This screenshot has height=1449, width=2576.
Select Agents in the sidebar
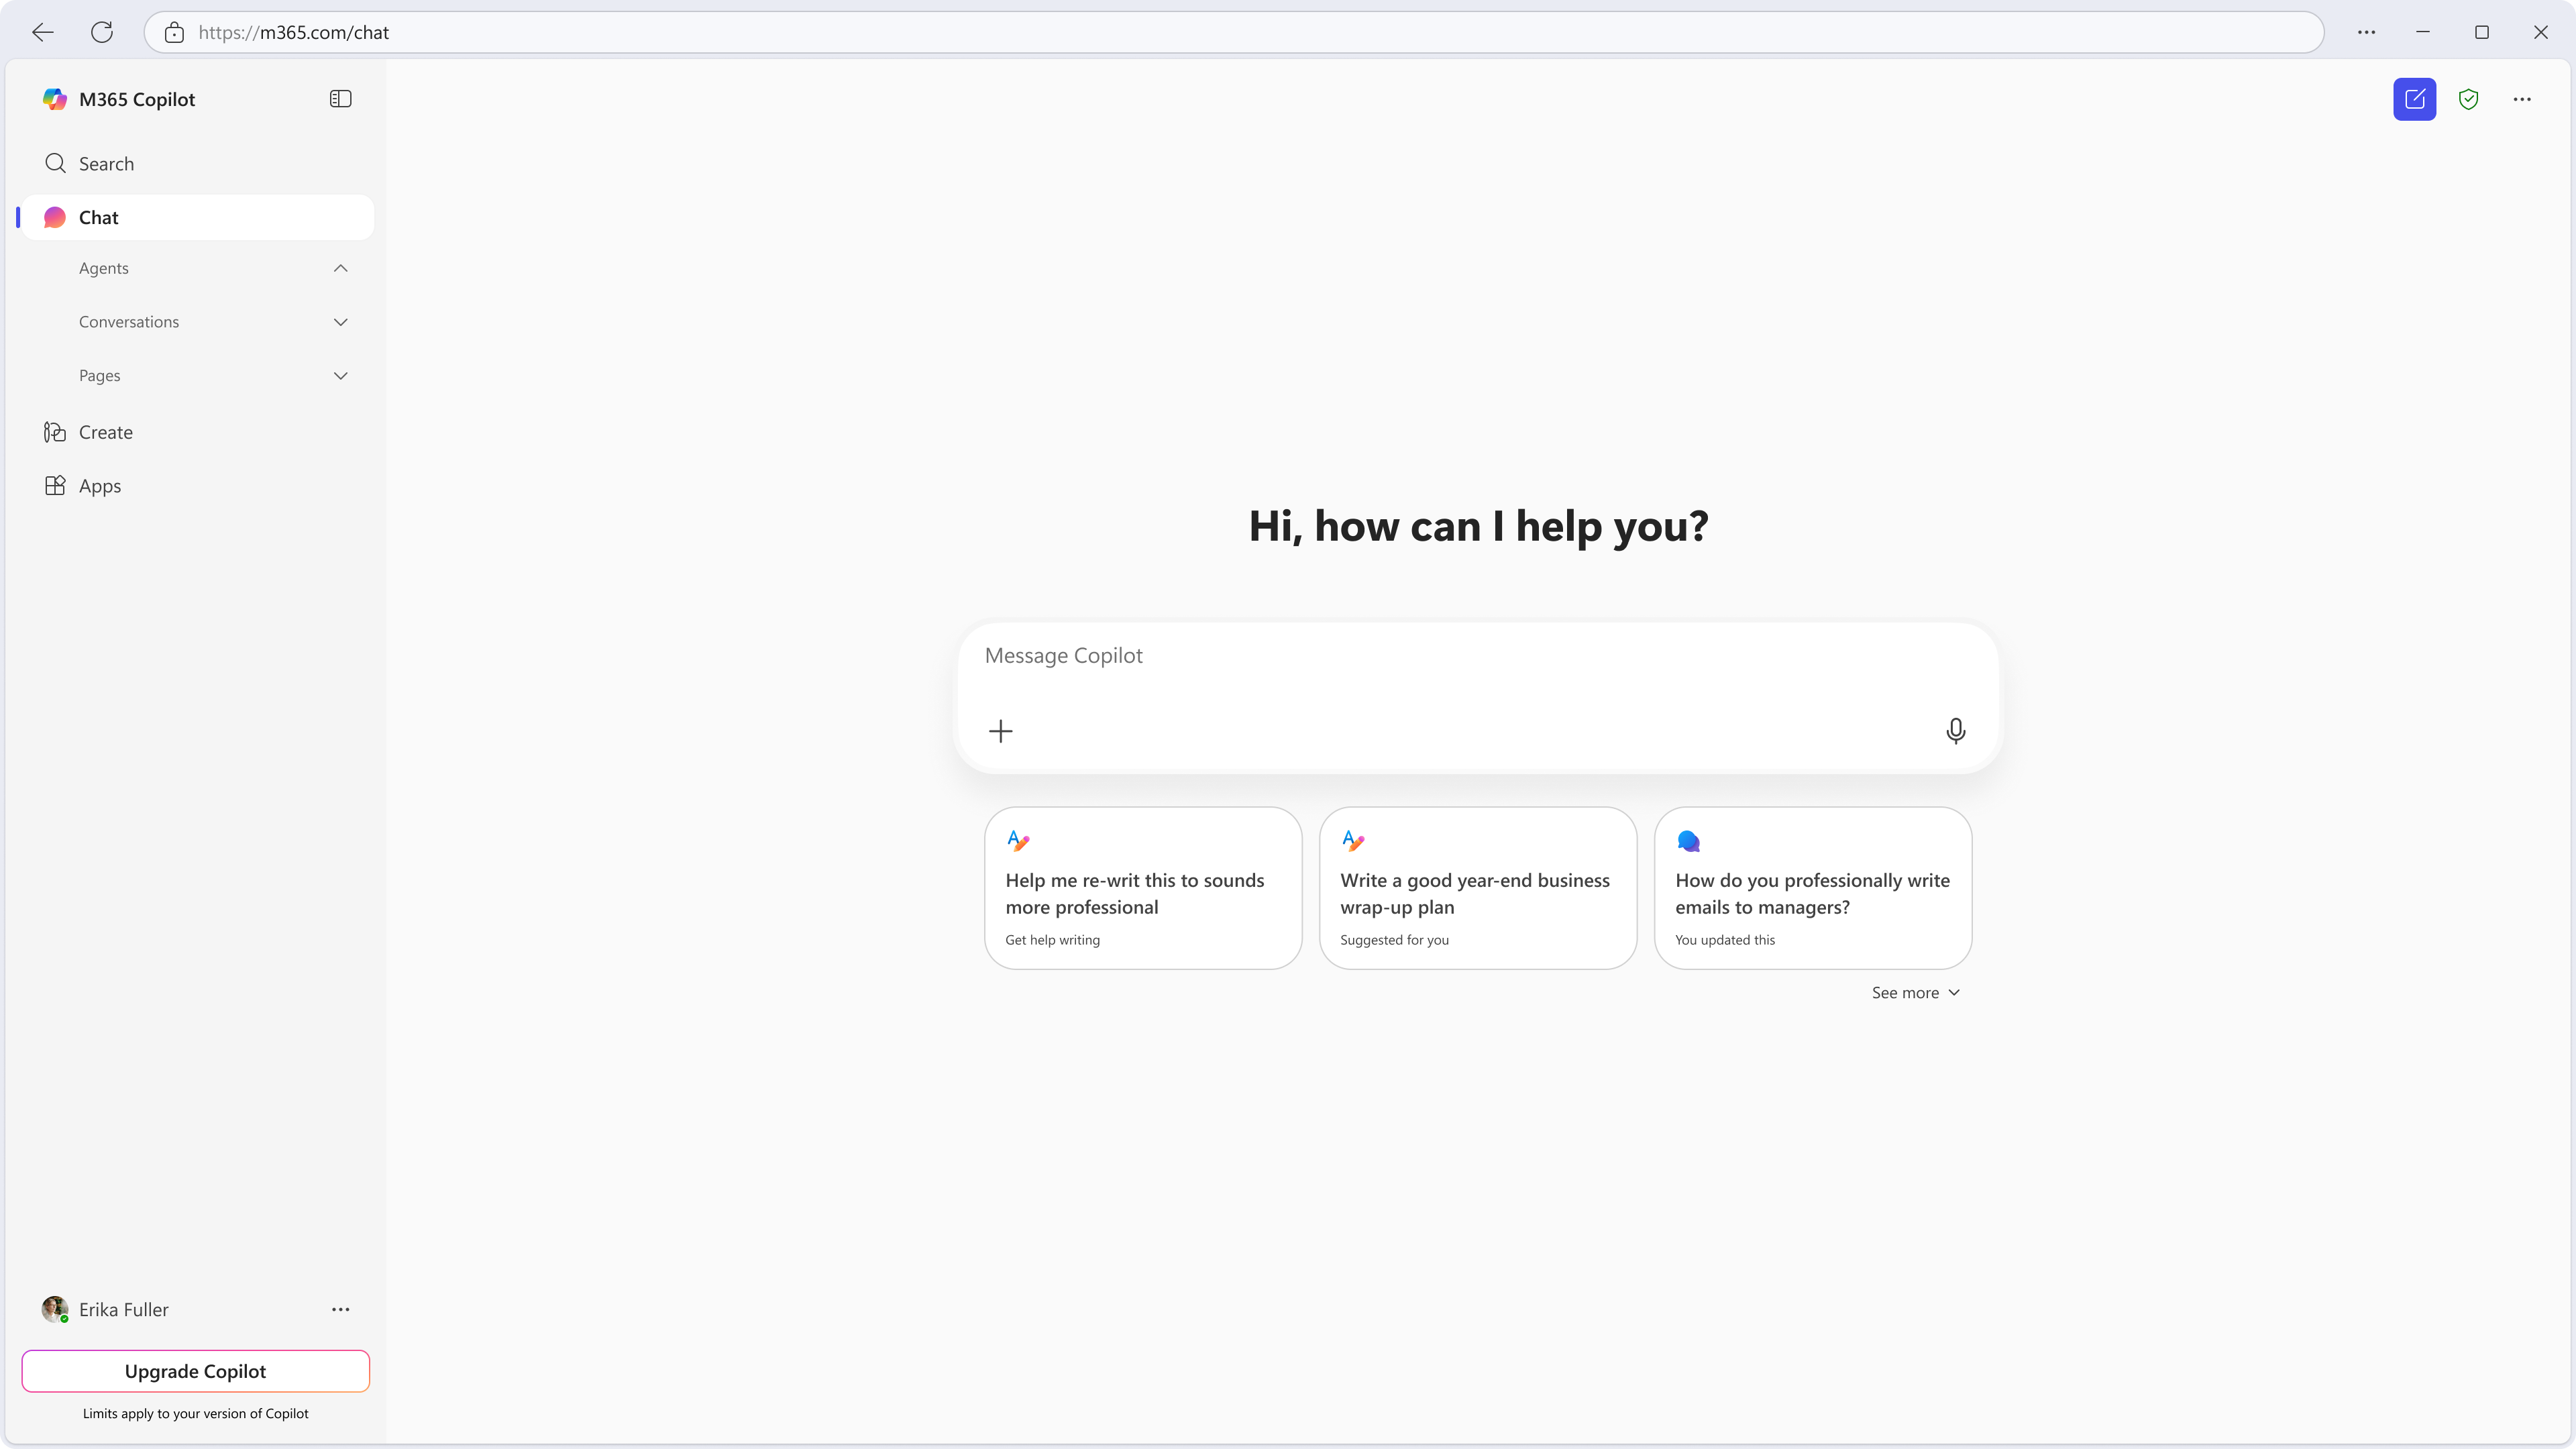pos(104,268)
